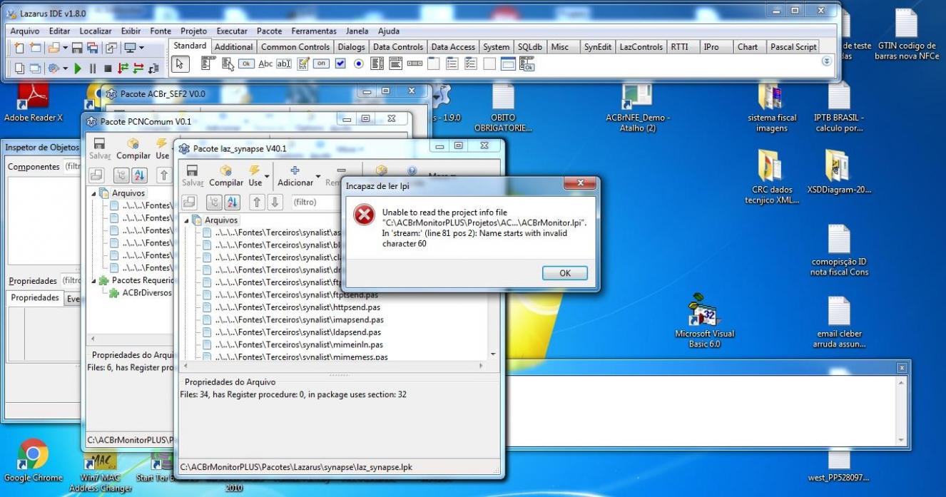Viewport: 946px width, 497px height.
Task: Open the Arquivo menu
Action: coord(25,31)
